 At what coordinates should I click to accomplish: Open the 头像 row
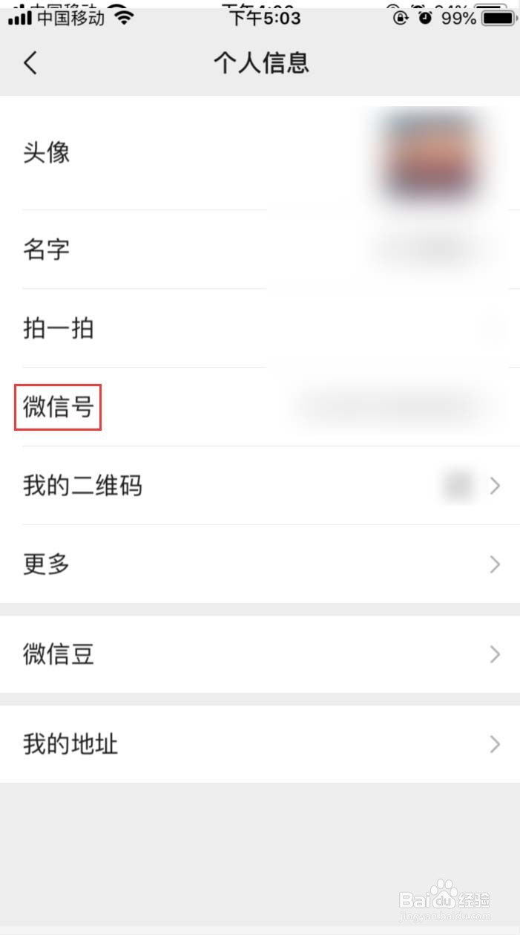(260, 153)
